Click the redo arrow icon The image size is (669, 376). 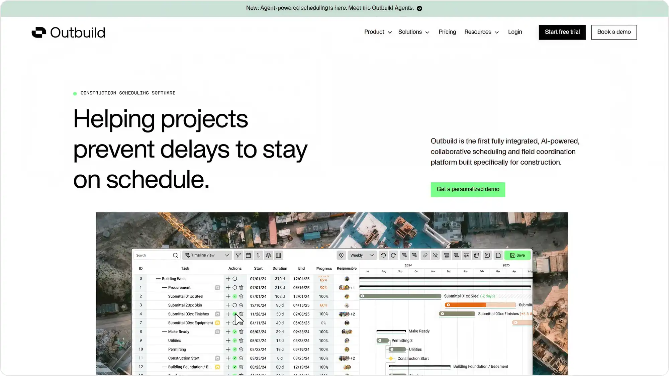point(393,255)
